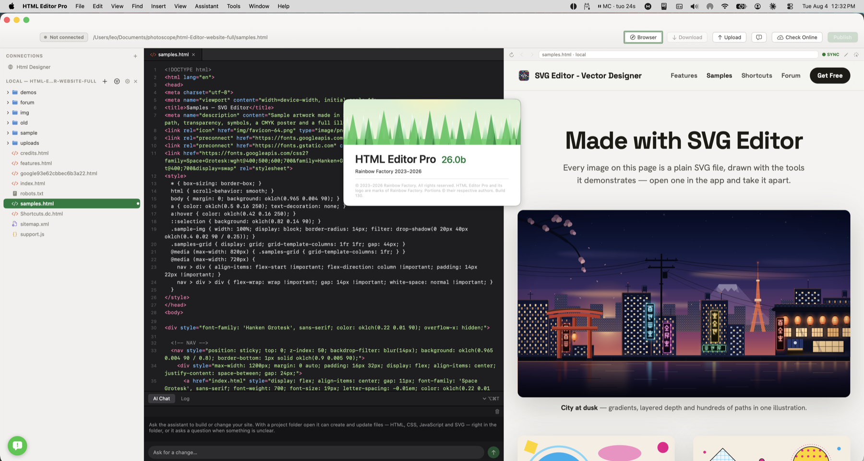The image size is (864, 461).
Task: Expand the uploads folder
Action: point(8,143)
